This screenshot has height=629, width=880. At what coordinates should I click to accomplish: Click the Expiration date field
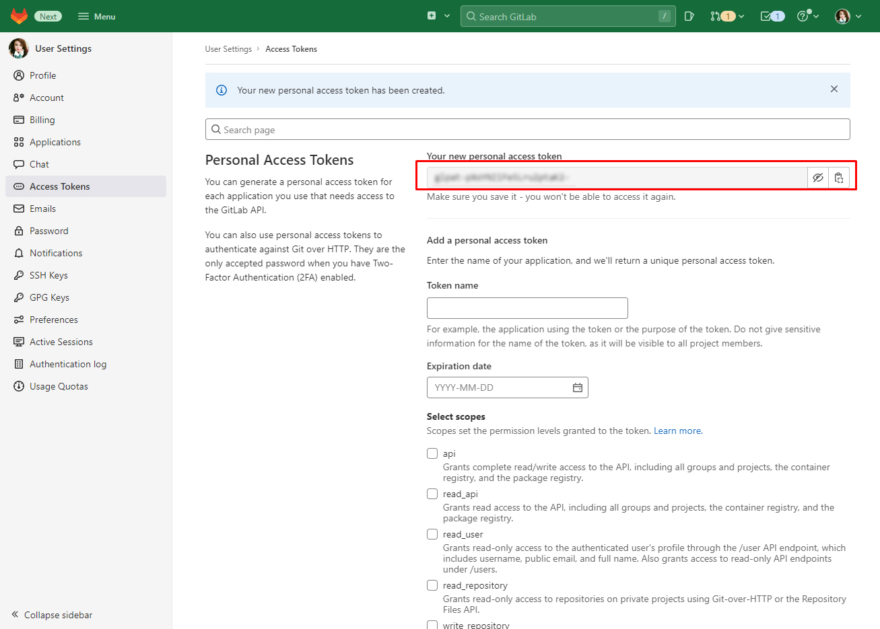pos(508,387)
